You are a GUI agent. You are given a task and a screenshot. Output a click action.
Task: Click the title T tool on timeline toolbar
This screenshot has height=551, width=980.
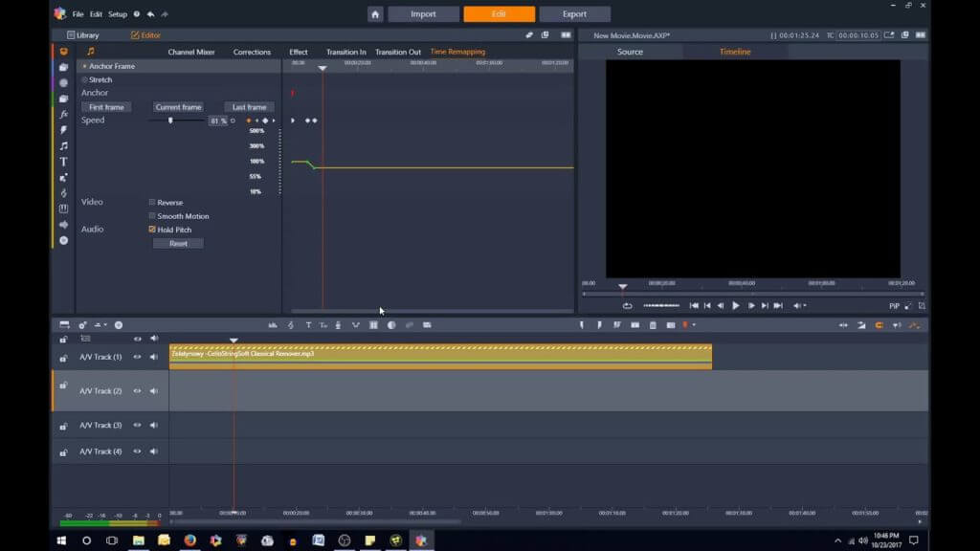coord(308,325)
